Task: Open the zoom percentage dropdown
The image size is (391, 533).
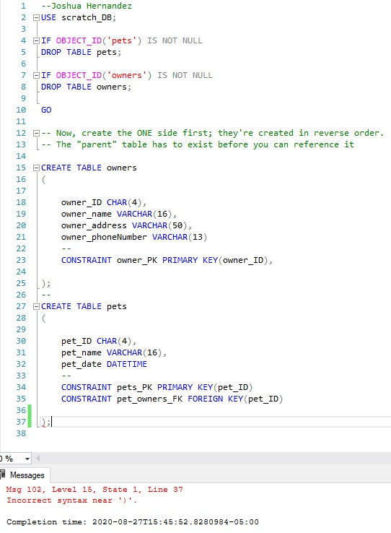Action: [27, 459]
